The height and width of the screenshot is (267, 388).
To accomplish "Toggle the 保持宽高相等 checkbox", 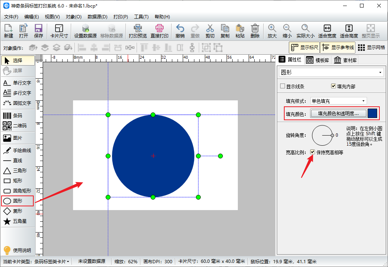I will (x=313, y=152).
